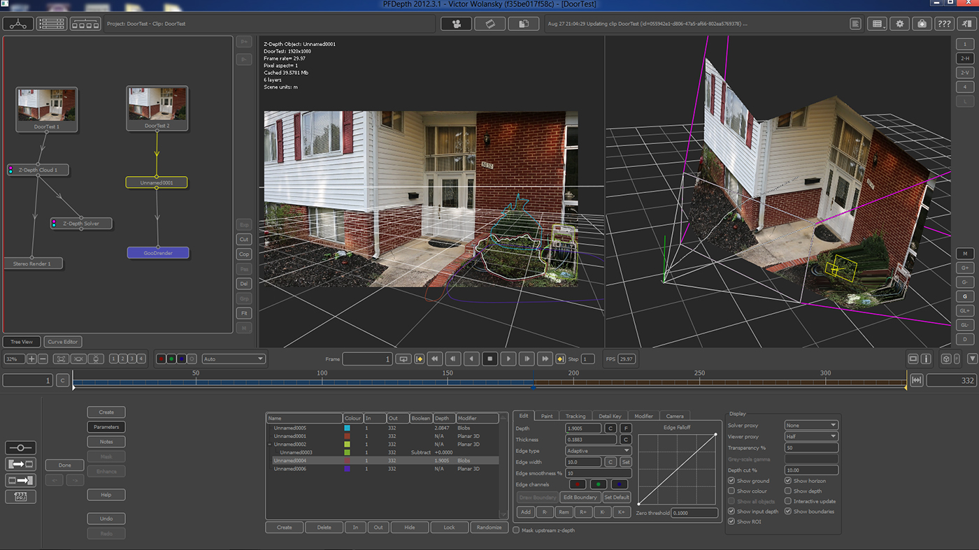Open the Modifier tab
Image resolution: width=979 pixels, height=550 pixels.
pos(643,416)
